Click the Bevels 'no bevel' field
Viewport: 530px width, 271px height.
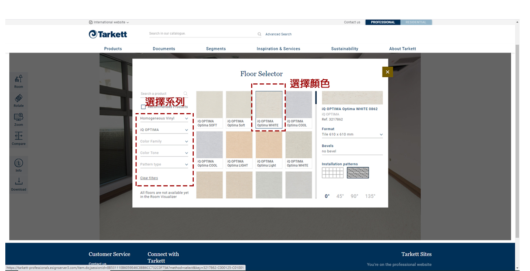click(x=353, y=151)
